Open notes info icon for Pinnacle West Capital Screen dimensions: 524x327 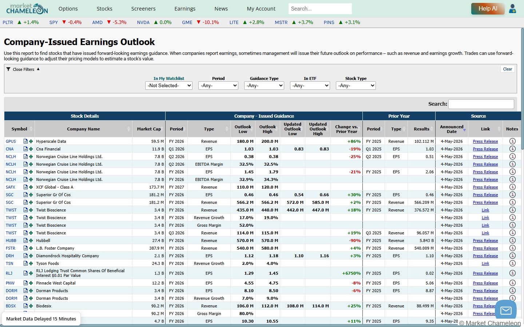coord(512,283)
